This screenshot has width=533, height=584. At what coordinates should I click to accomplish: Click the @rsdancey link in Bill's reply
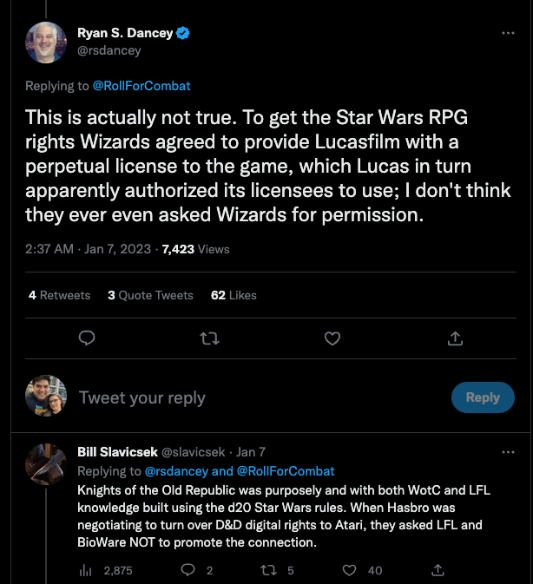click(x=176, y=470)
